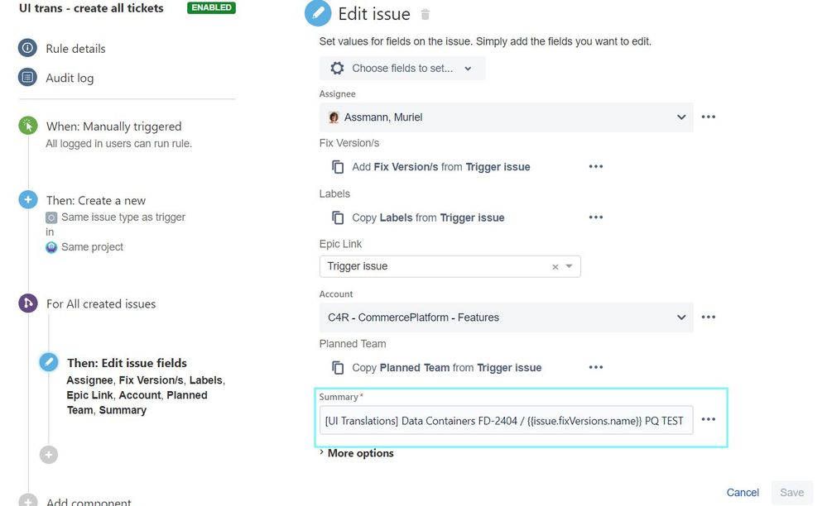This screenshot has width=827, height=506.
Task: Expand the More options section
Action: tap(359, 452)
